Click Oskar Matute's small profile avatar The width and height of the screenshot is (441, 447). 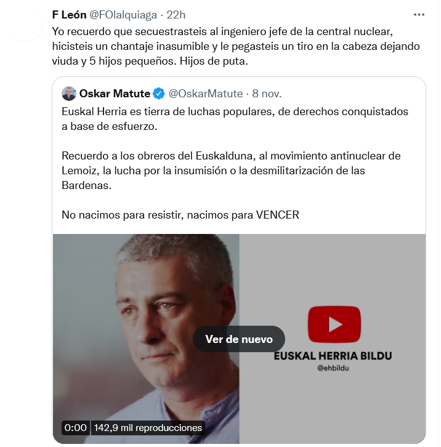click(69, 94)
